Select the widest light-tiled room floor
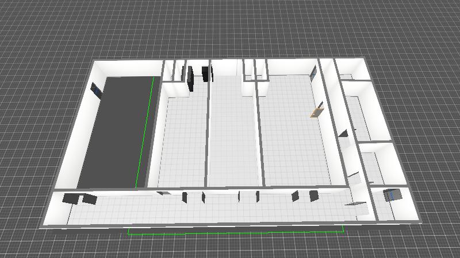 coord(293,138)
